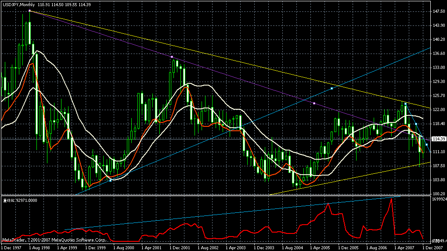Click the current price label 114.39
Screen dimensions: 447x251
click(439, 139)
